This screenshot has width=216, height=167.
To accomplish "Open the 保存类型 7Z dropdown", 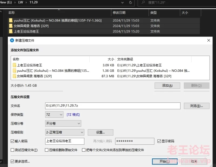I will (54, 115).
